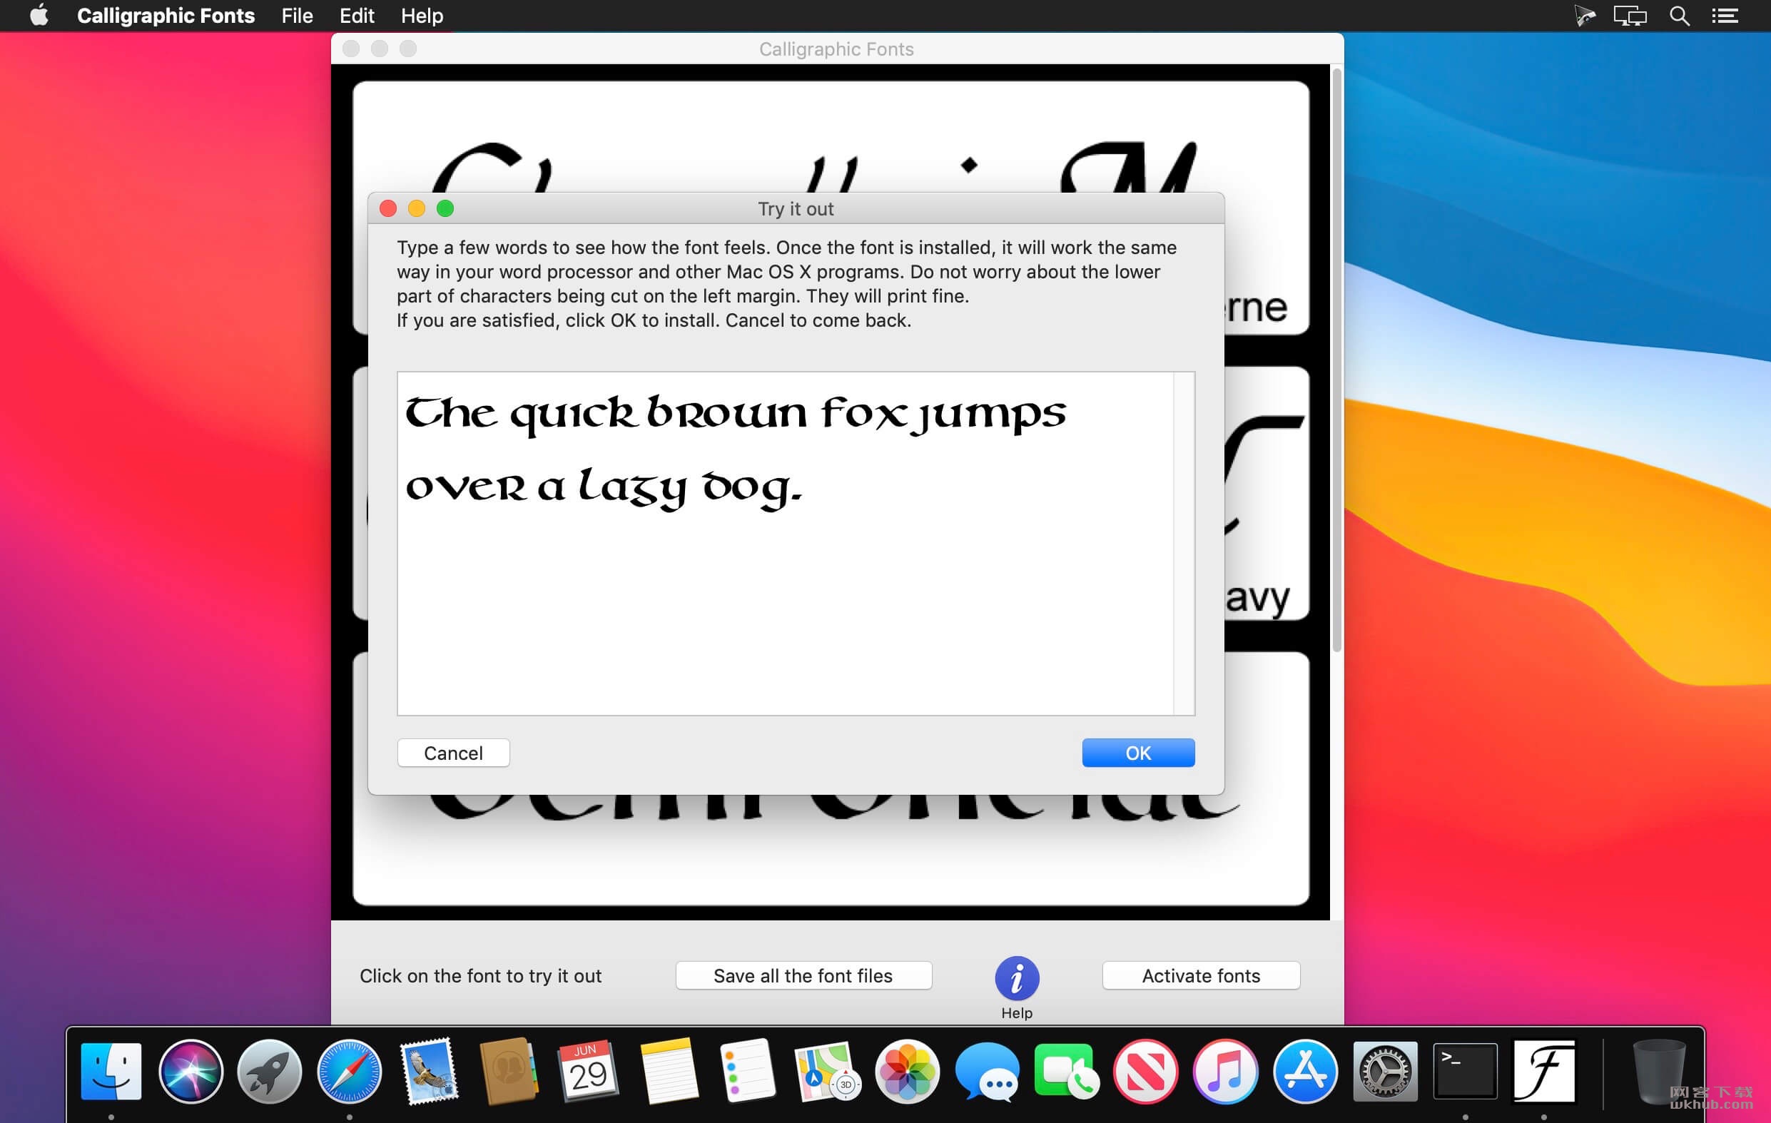Click OK to install the font
Viewport: 1771px width, 1123px height.
point(1138,752)
